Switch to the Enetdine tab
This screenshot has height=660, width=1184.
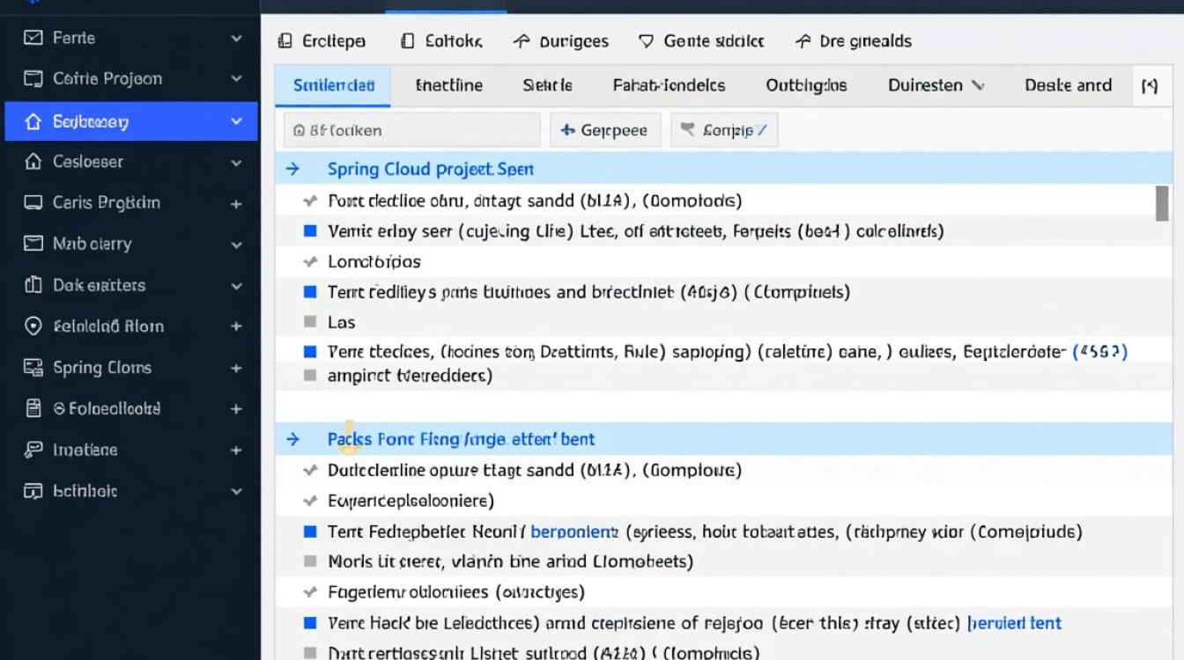click(x=449, y=85)
